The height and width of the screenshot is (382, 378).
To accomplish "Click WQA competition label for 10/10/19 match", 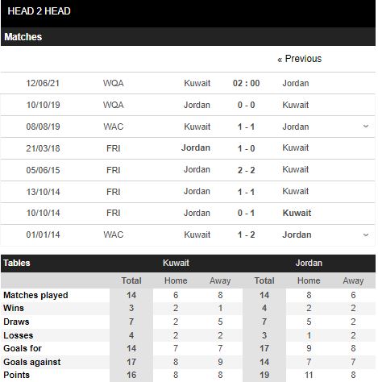I will coord(114,105).
